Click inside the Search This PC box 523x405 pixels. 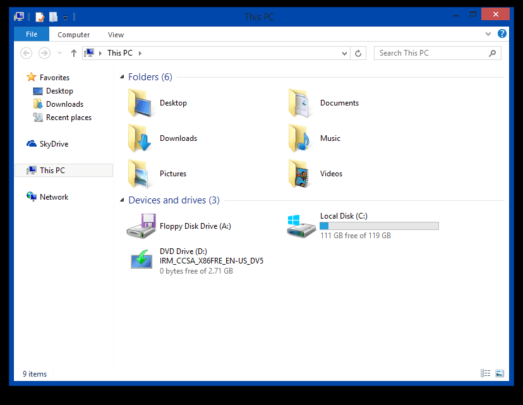tap(430, 53)
